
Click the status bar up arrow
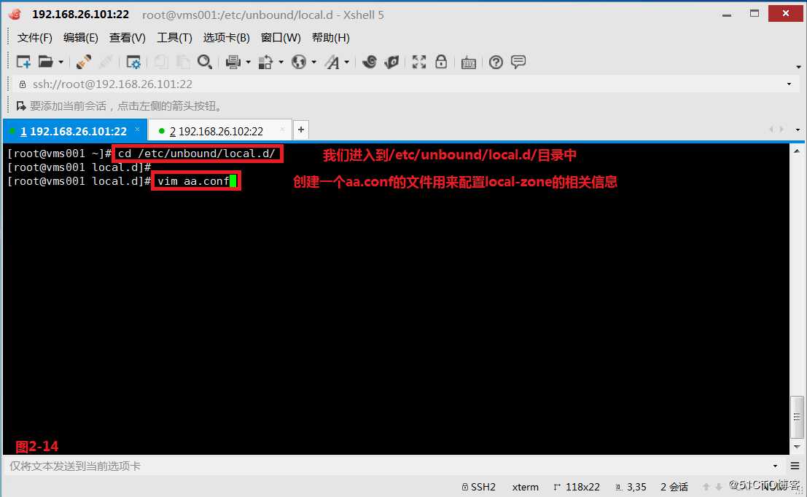click(x=706, y=487)
